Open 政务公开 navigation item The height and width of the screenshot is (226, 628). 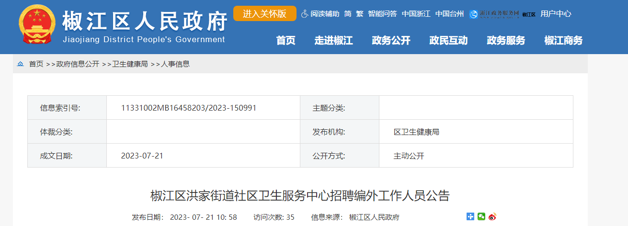(x=391, y=41)
